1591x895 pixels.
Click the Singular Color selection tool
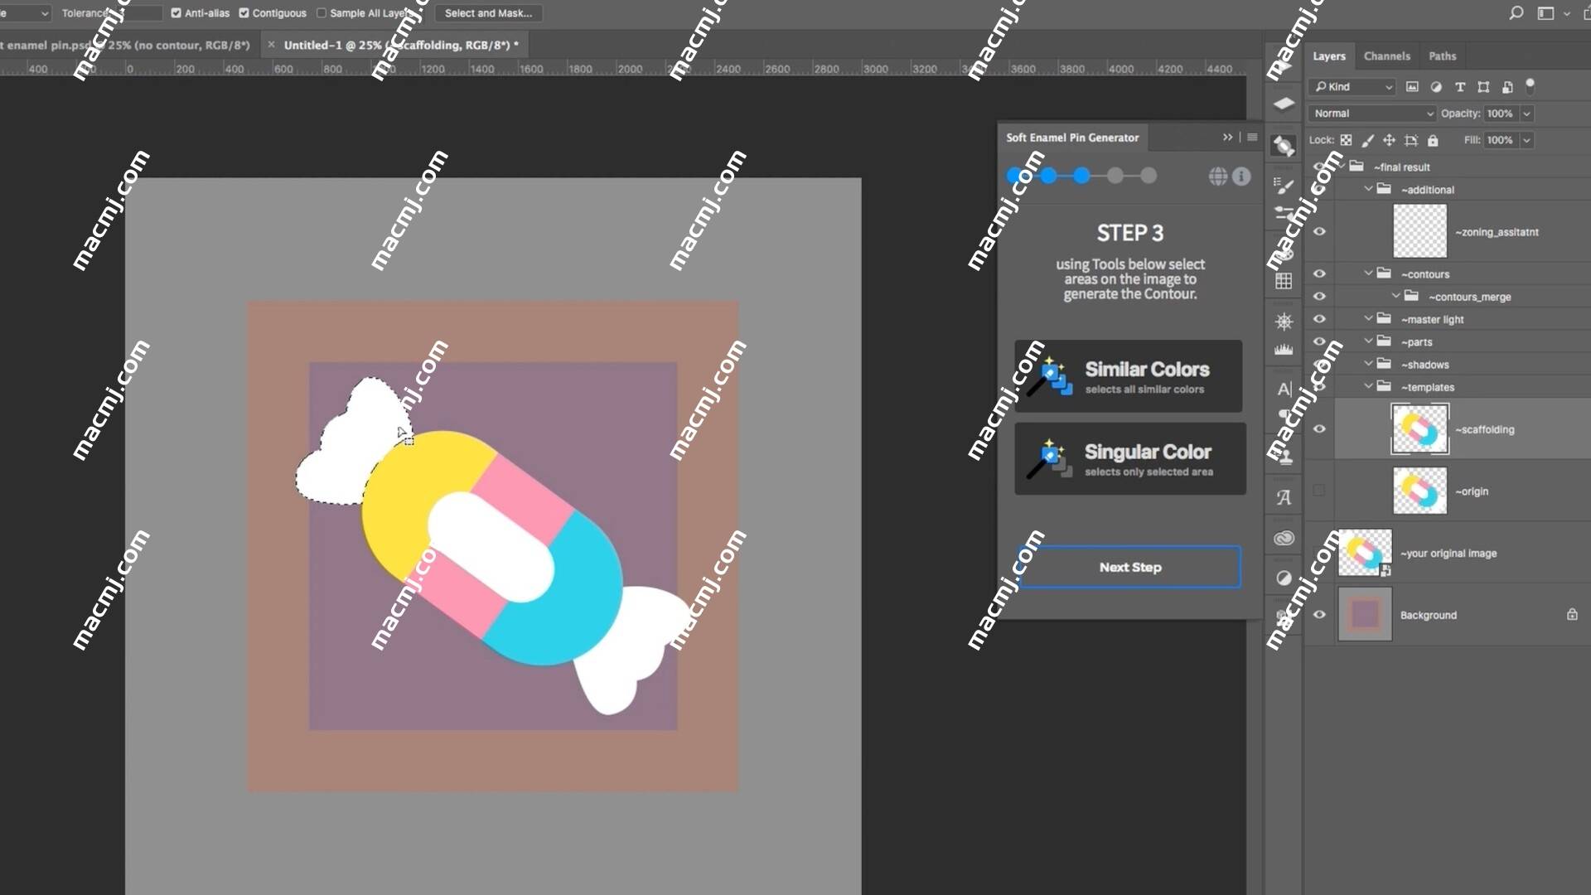tap(1129, 458)
